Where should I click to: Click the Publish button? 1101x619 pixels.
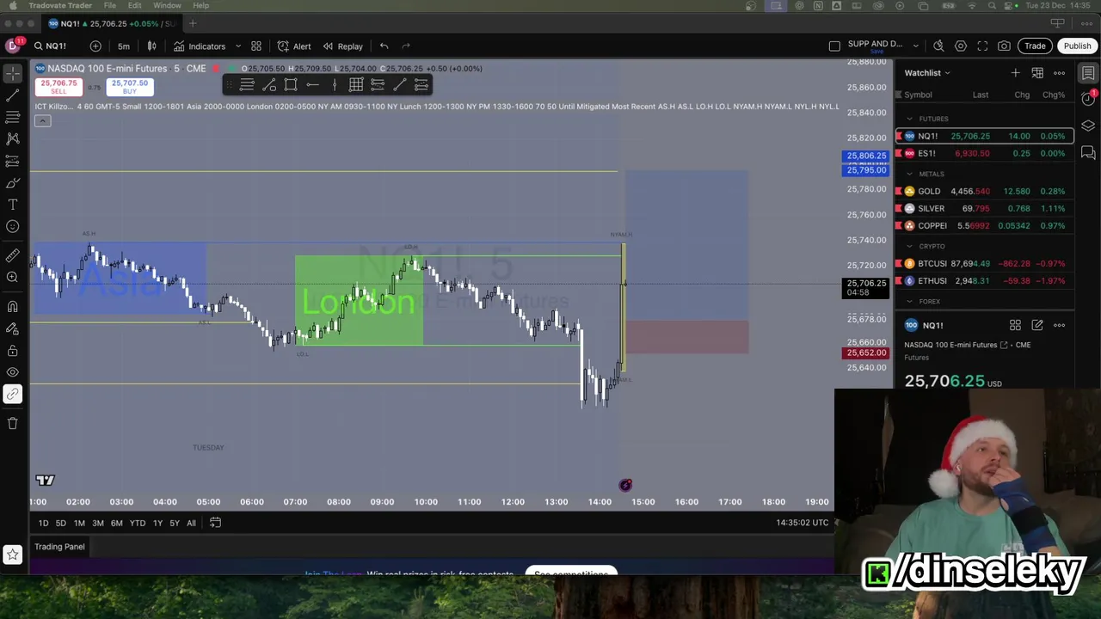click(x=1077, y=46)
